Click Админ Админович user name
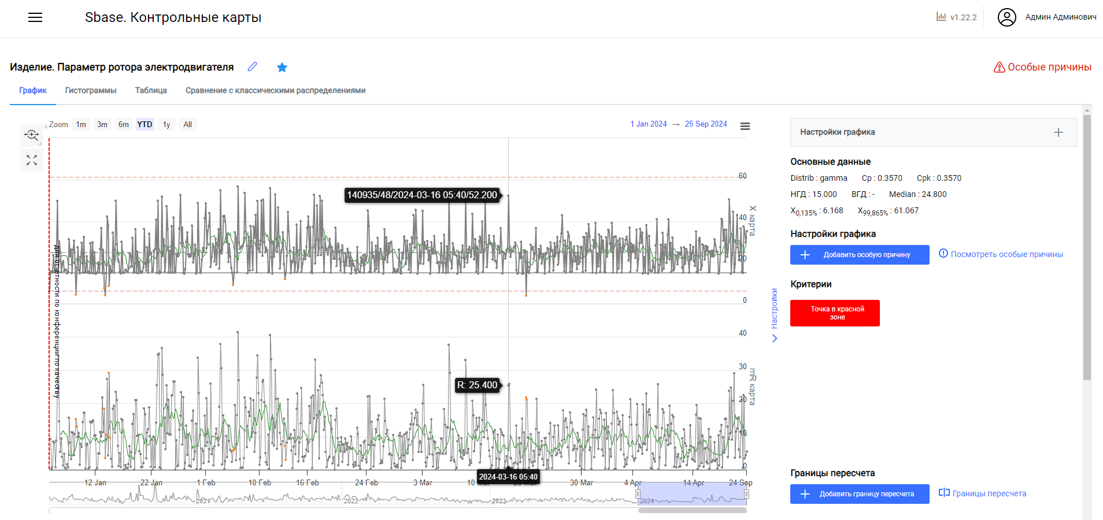This screenshot has width=1103, height=520. pos(1061,17)
